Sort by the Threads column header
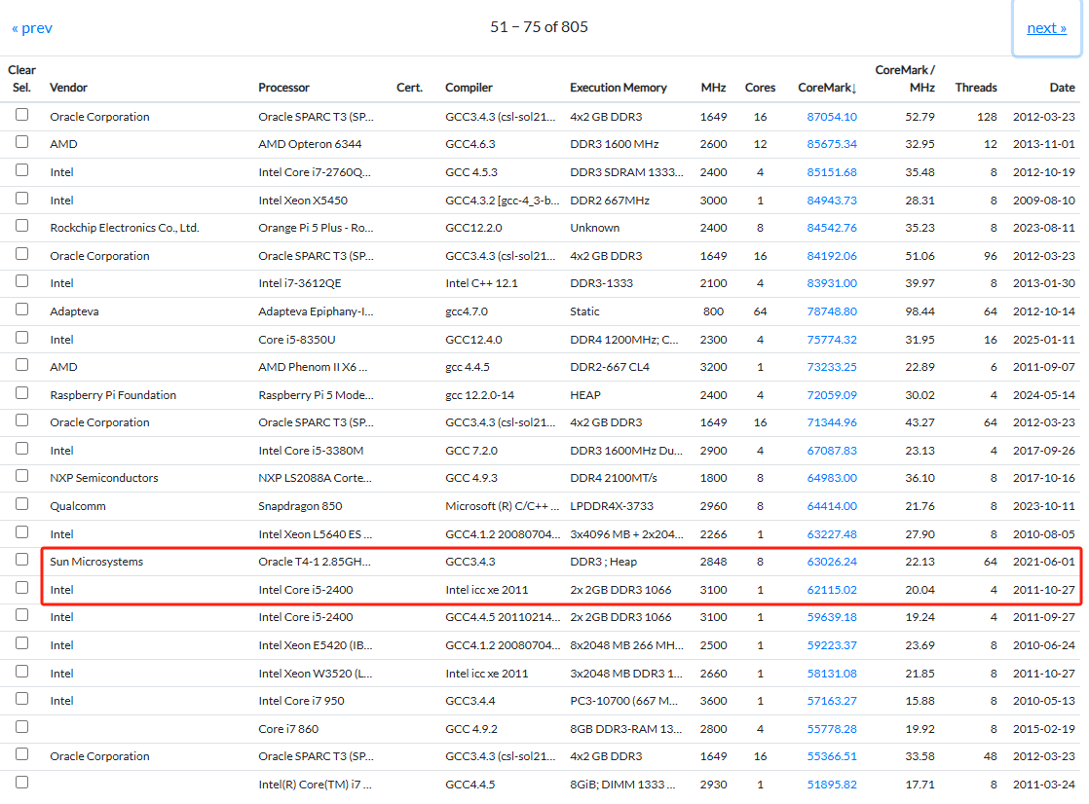This screenshot has height=804, width=1089. (x=976, y=88)
